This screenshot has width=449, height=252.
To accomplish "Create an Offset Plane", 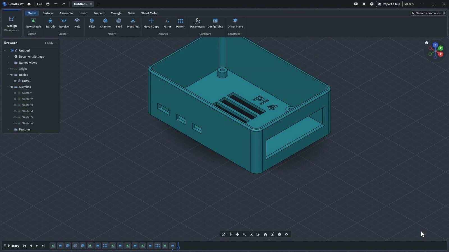I will pos(235,23).
